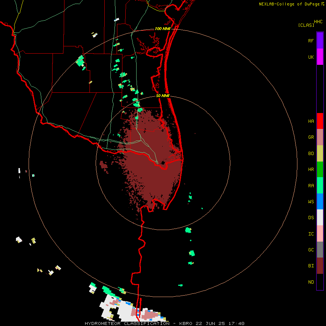Click the ND legend label
The height and width of the screenshot is (326, 326).
[x=311, y=282]
